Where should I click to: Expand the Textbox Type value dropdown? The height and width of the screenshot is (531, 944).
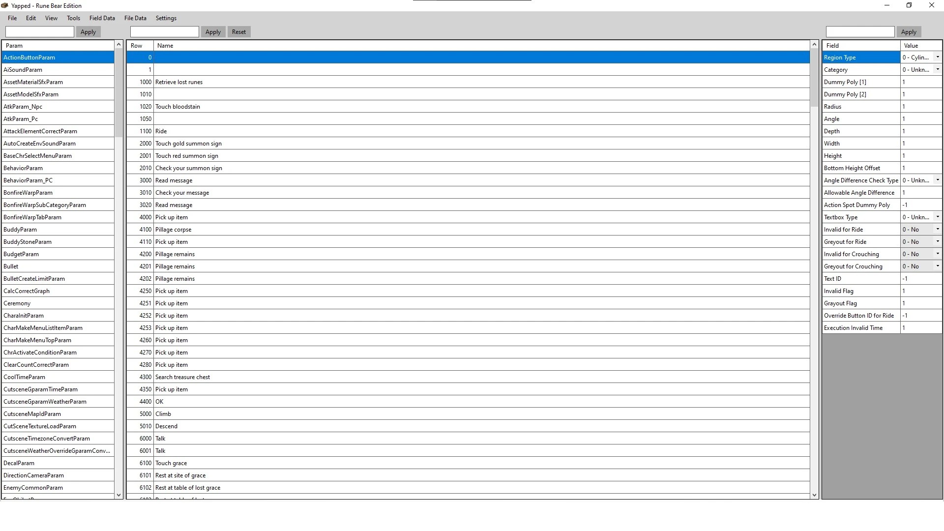click(938, 217)
